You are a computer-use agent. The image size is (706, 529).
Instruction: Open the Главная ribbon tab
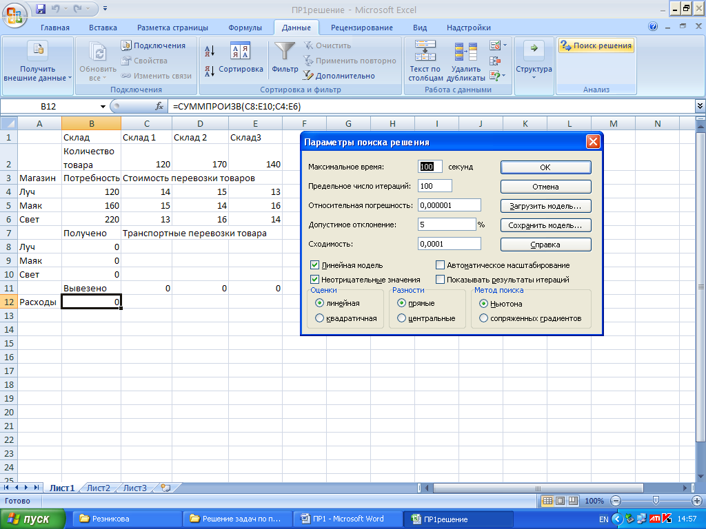click(x=55, y=28)
